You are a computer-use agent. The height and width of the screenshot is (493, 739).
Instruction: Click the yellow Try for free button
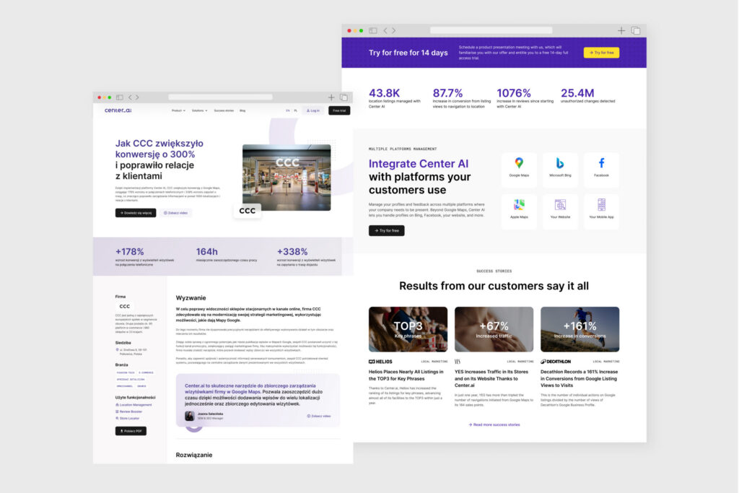(601, 53)
